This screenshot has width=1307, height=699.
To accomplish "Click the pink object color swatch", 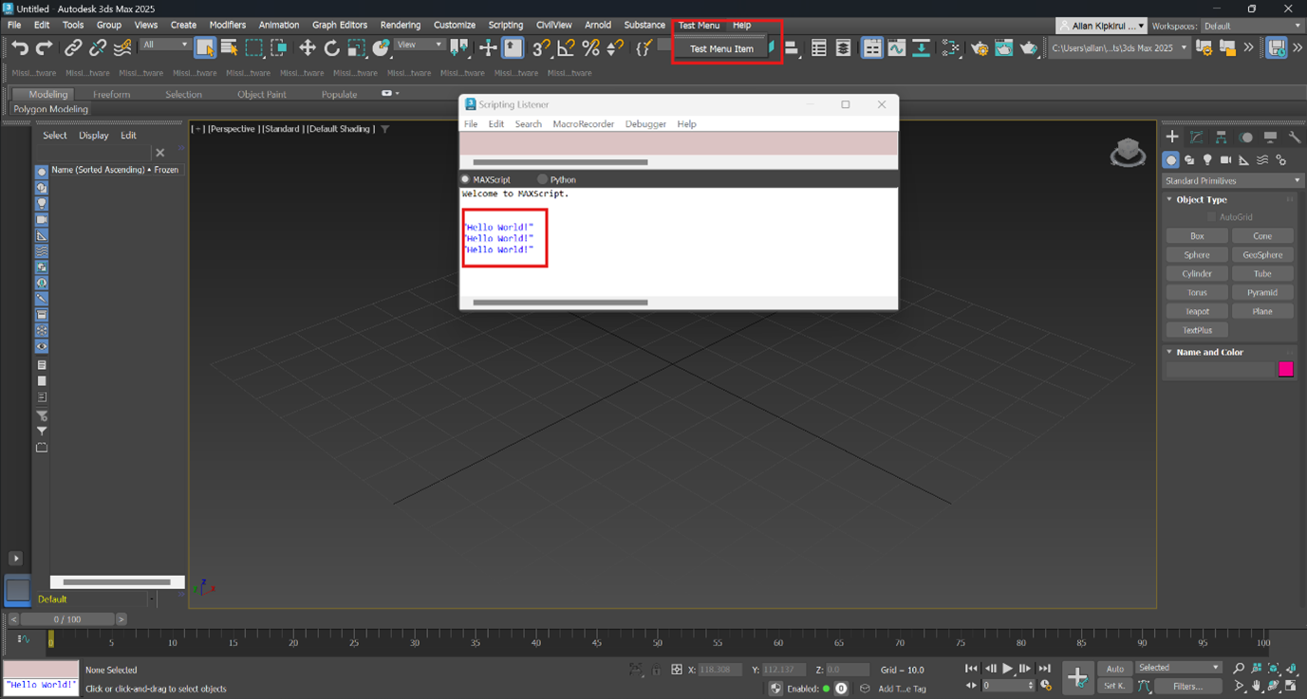I will point(1286,369).
